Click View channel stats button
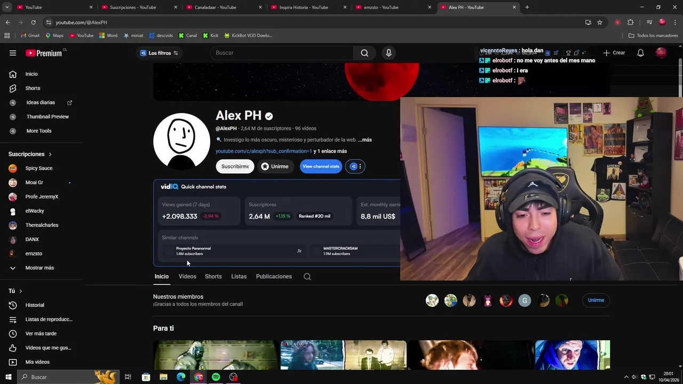The image size is (683, 384). pyautogui.click(x=321, y=166)
